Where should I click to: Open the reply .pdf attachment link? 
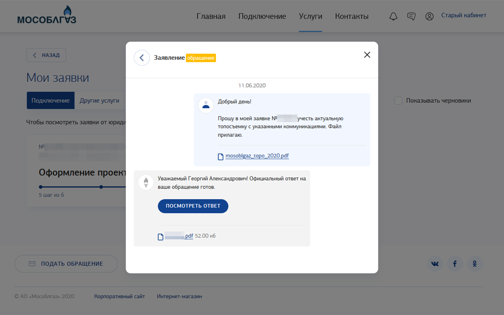tap(179, 236)
